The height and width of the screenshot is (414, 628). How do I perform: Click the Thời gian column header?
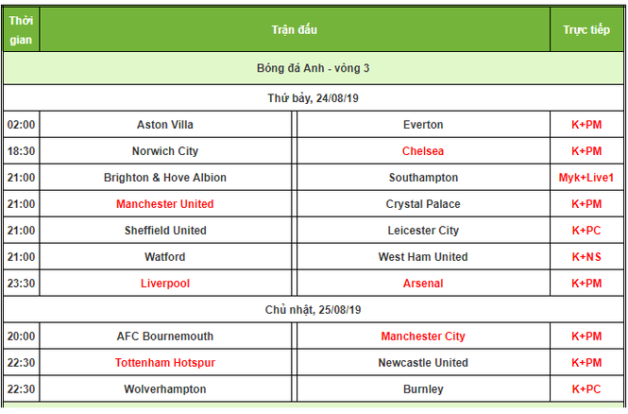[21, 29]
